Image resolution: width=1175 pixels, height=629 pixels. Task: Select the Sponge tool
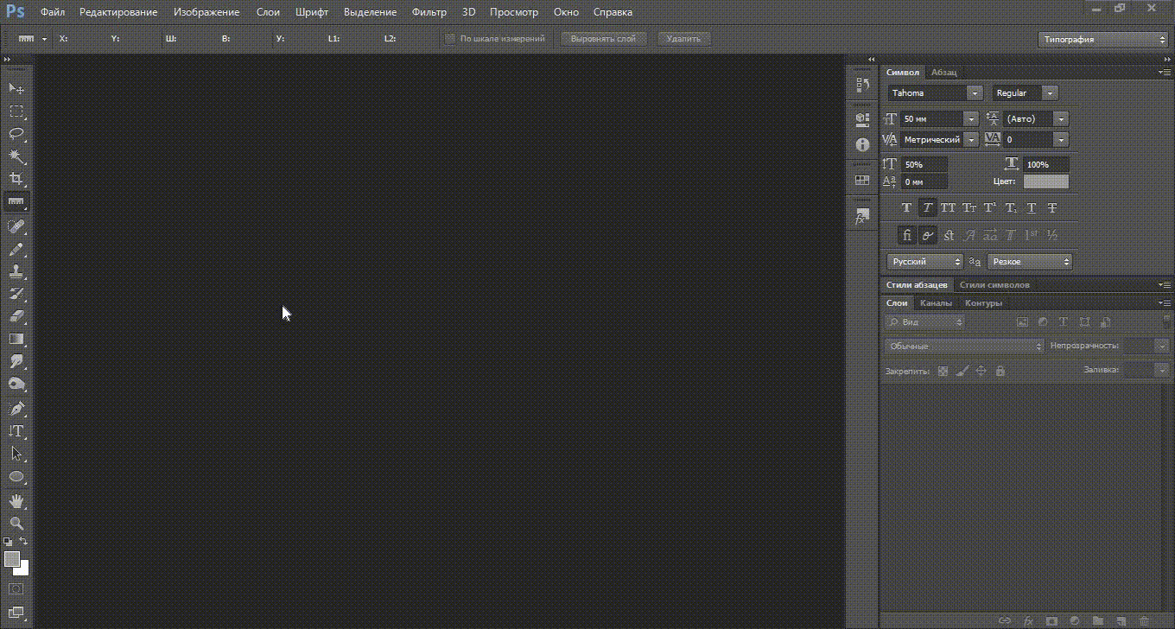16,384
